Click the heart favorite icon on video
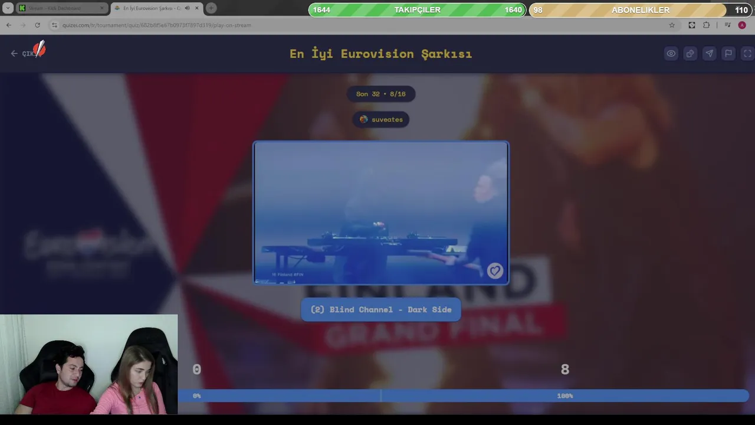The image size is (755, 425). click(495, 271)
